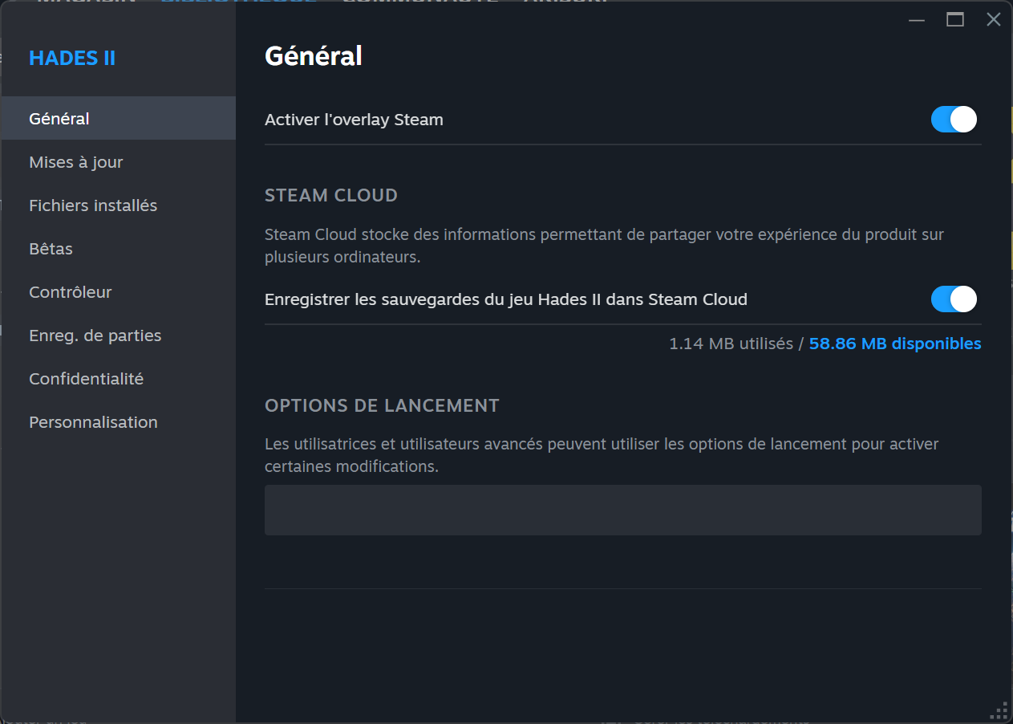Click the window resize grip
The width and height of the screenshot is (1013, 724).
pos(999,710)
